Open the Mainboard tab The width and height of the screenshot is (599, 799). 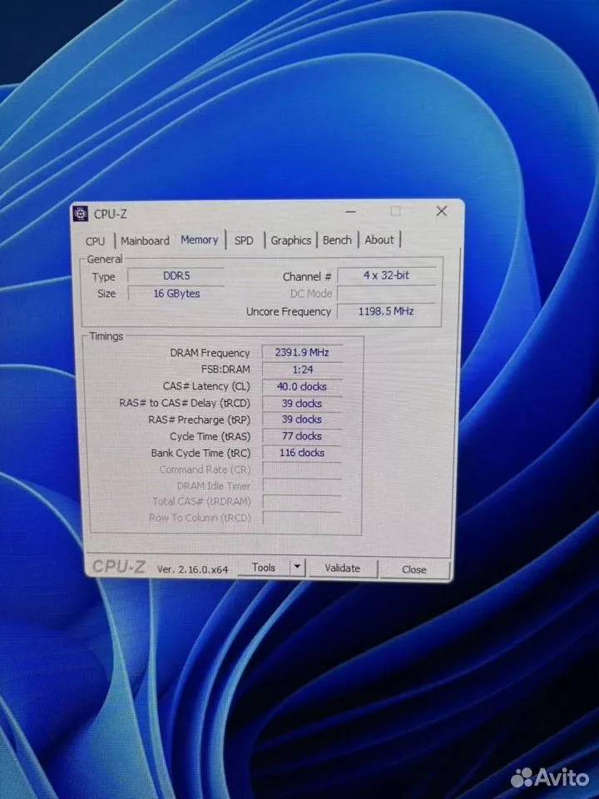click(145, 241)
